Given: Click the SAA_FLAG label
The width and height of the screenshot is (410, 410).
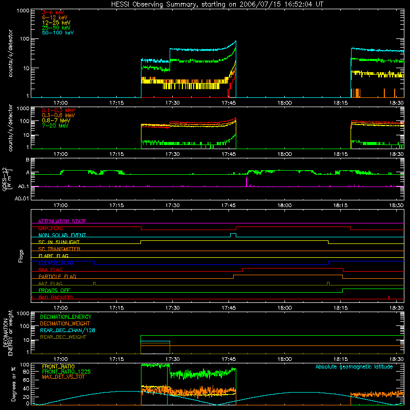Looking at the screenshot, I should point(50,270).
